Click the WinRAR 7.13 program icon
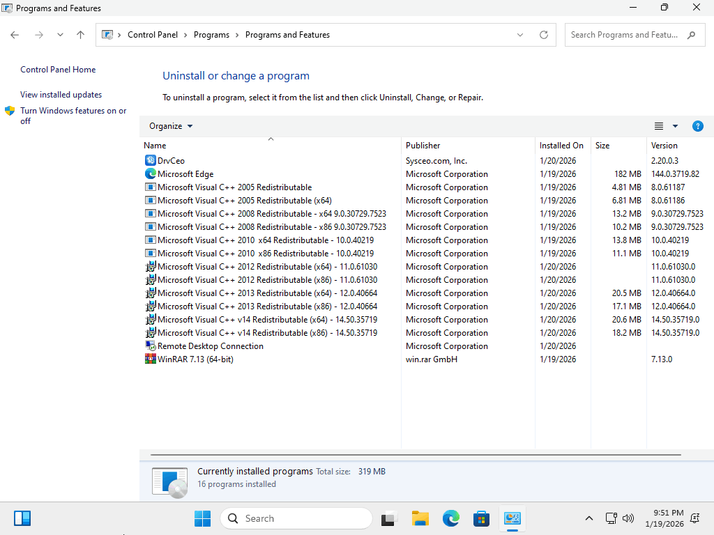The height and width of the screenshot is (535, 714). (x=150, y=359)
